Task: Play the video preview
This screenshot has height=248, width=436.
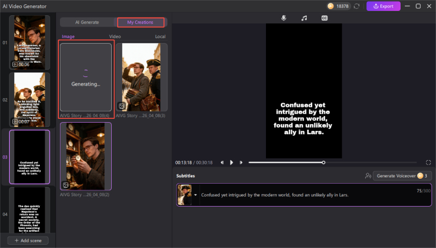Action: click(231, 162)
